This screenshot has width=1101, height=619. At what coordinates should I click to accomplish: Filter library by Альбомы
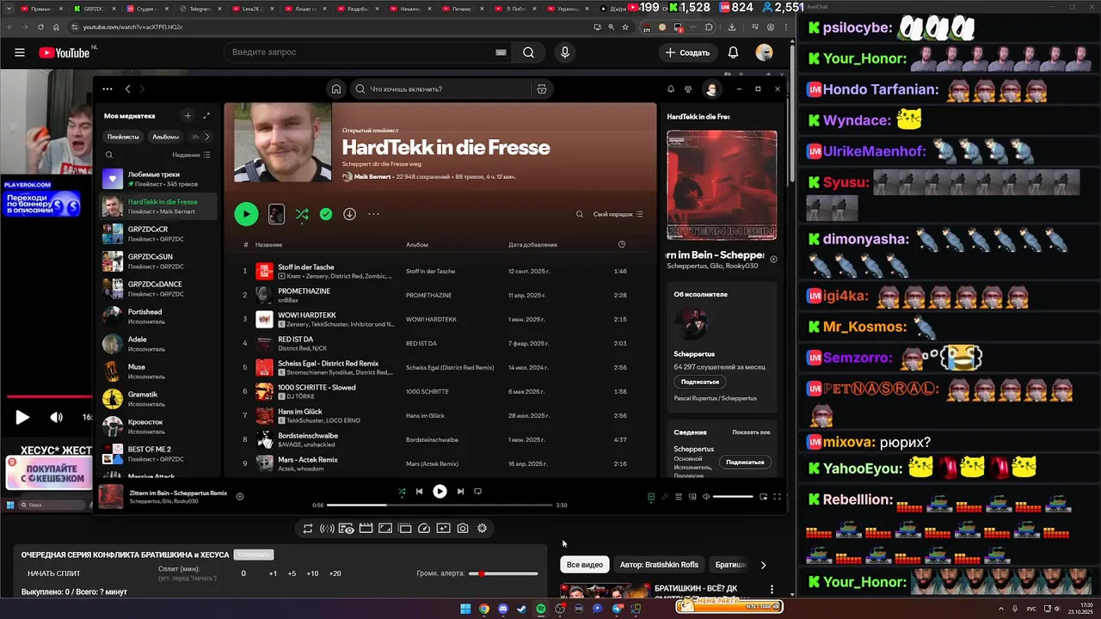(165, 137)
